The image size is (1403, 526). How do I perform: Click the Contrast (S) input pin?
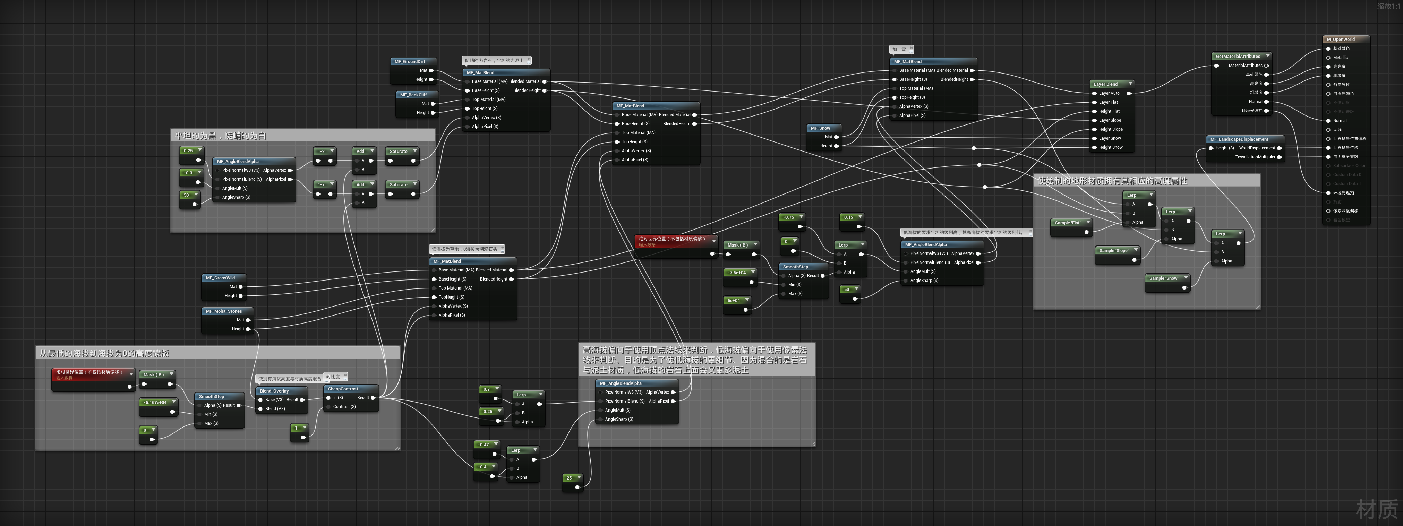click(328, 407)
